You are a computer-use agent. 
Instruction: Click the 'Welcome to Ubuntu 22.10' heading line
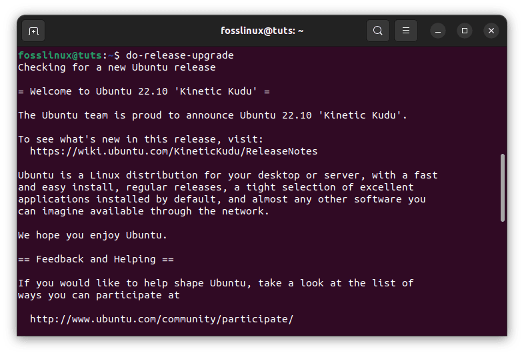[144, 91]
